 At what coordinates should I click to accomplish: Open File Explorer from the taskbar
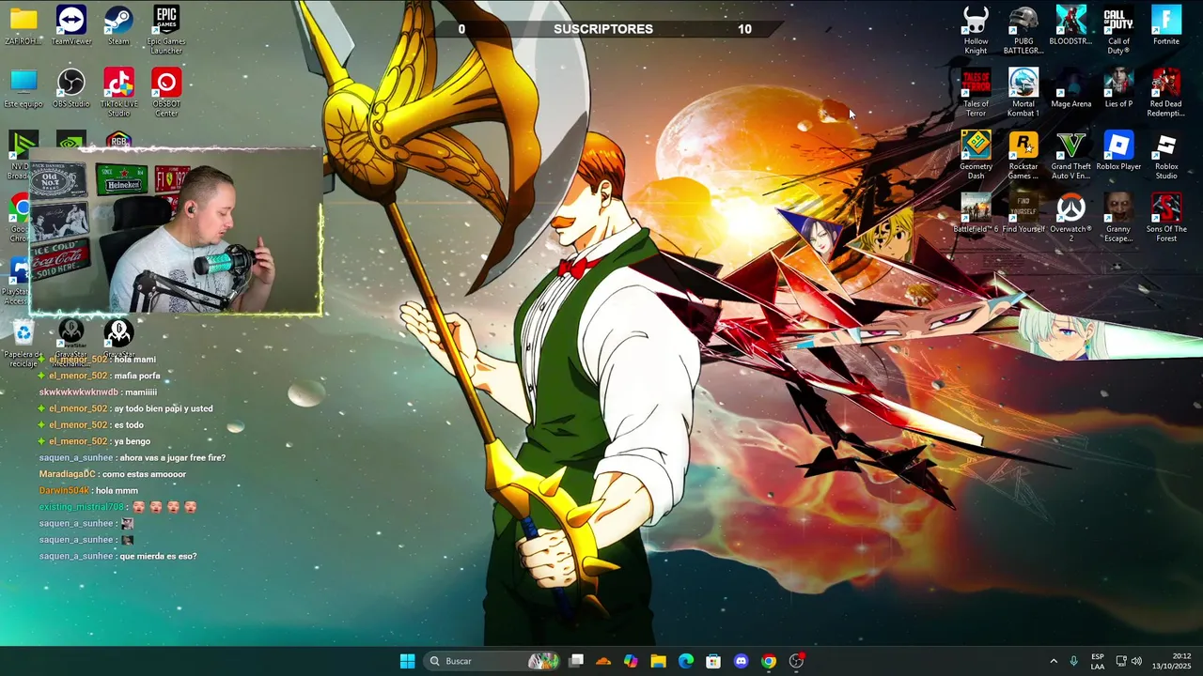coord(658,661)
